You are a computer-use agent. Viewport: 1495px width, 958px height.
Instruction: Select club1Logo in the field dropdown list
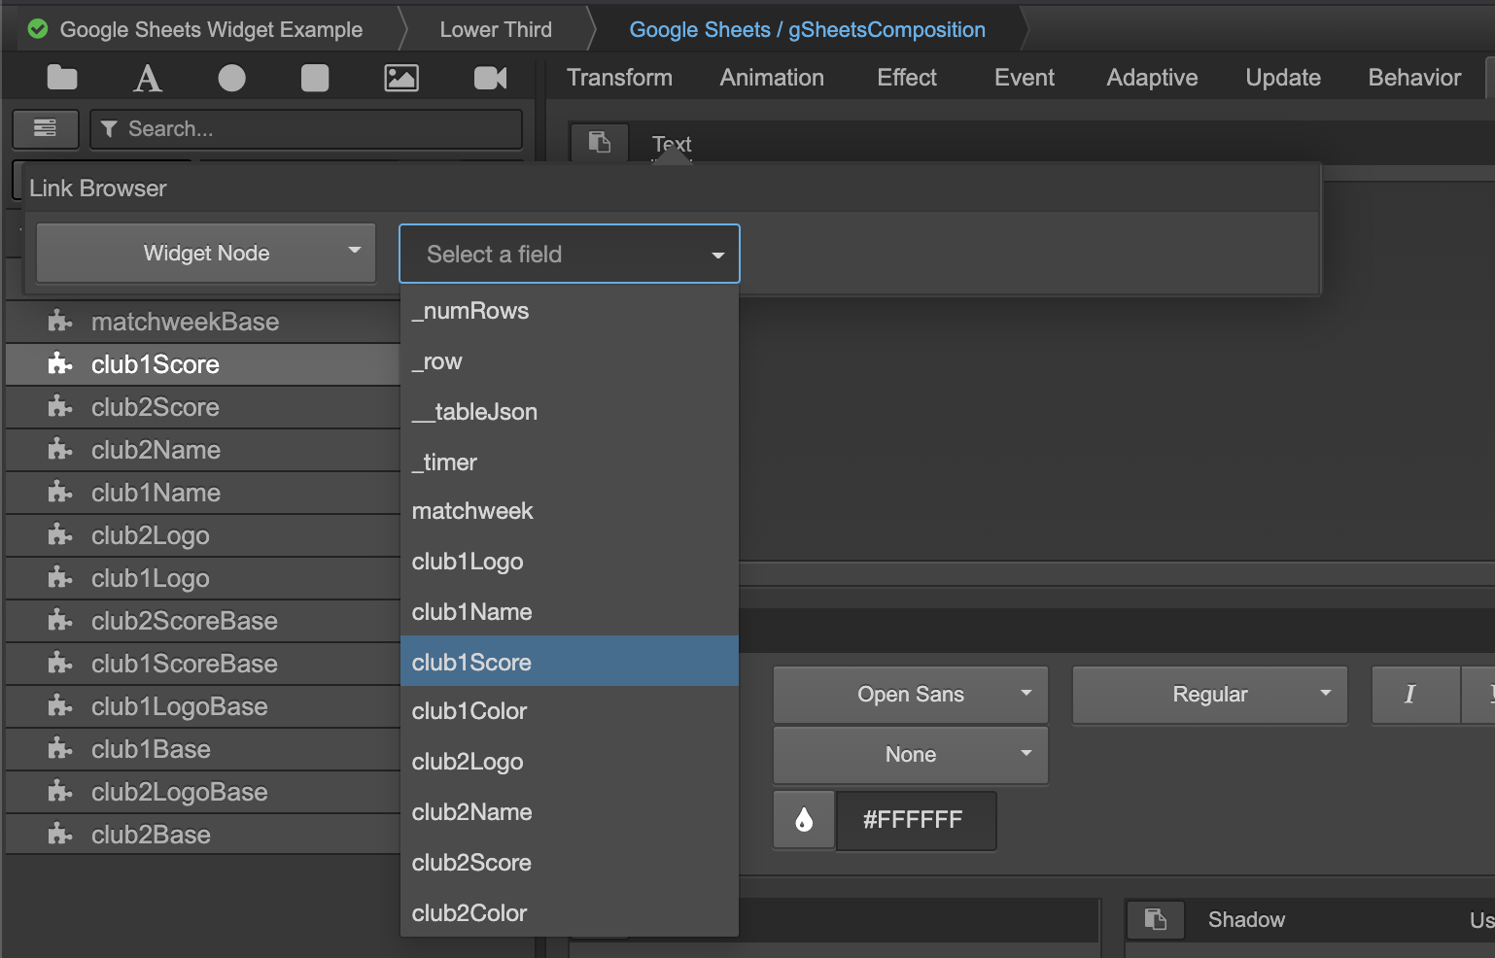click(570, 562)
